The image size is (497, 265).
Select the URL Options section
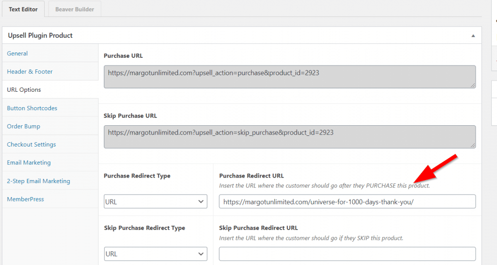click(x=24, y=90)
